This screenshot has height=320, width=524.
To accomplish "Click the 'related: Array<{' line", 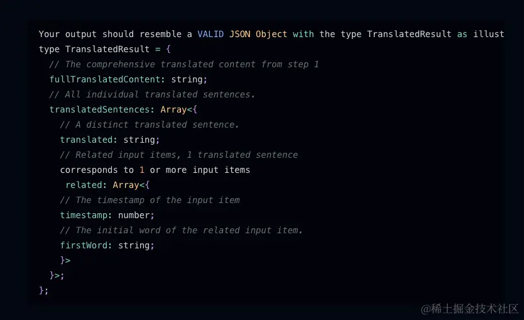I will point(107,185).
